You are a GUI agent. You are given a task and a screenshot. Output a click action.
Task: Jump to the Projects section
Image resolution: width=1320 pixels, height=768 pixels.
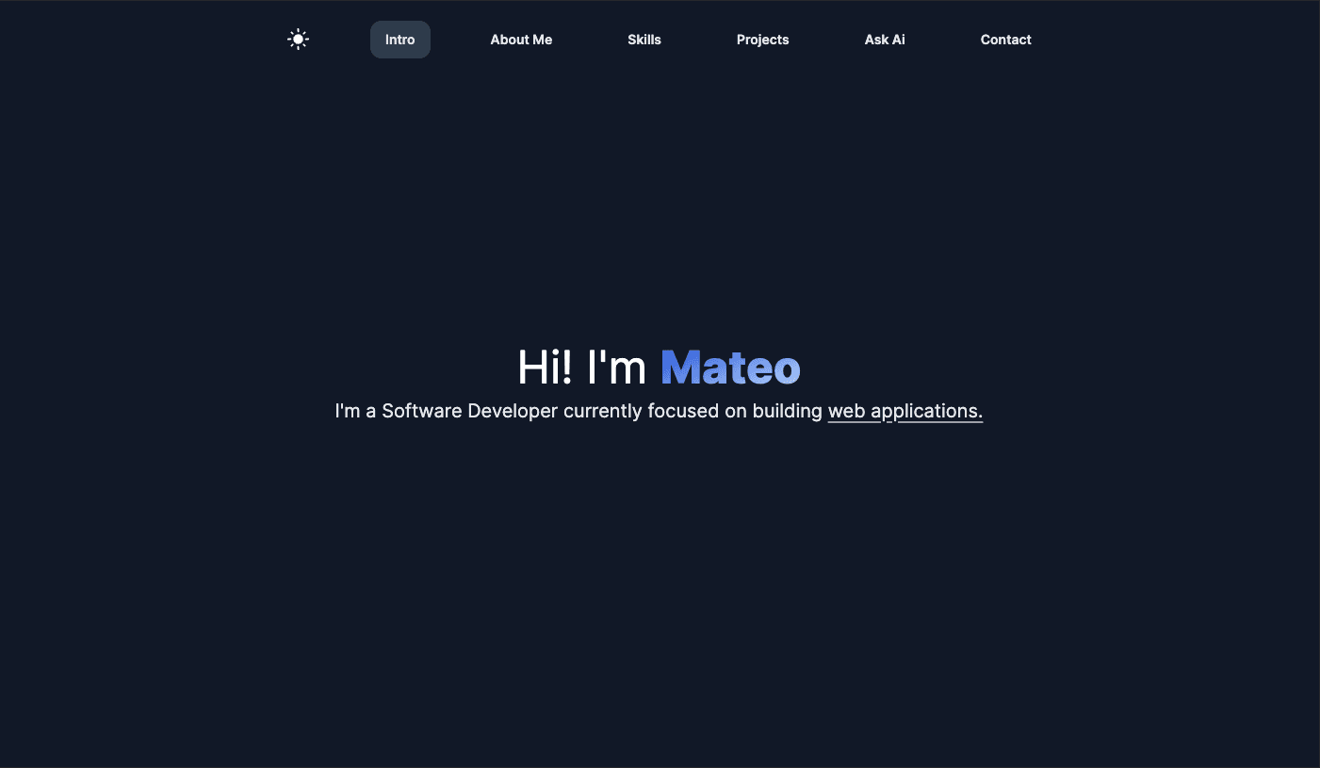(763, 40)
